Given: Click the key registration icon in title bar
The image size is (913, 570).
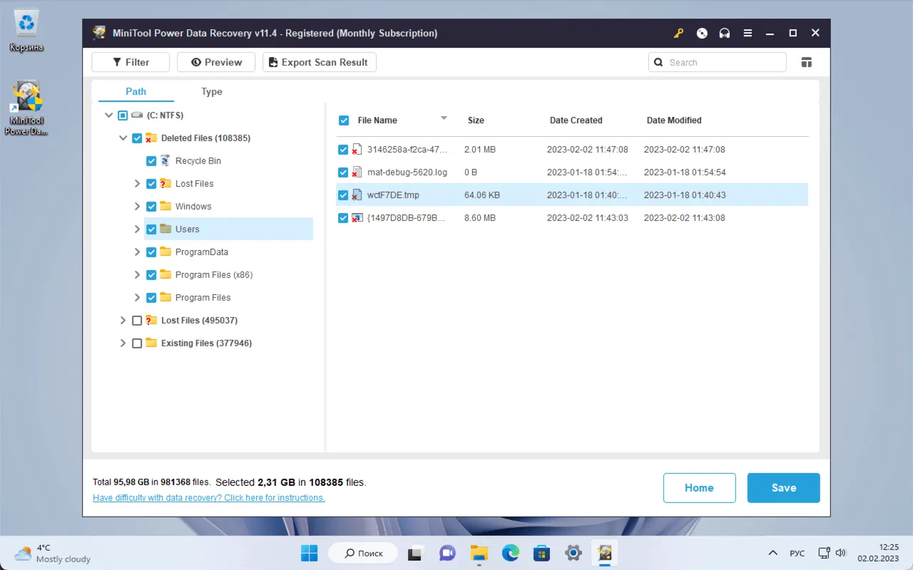Looking at the screenshot, I should pos(679,33).
